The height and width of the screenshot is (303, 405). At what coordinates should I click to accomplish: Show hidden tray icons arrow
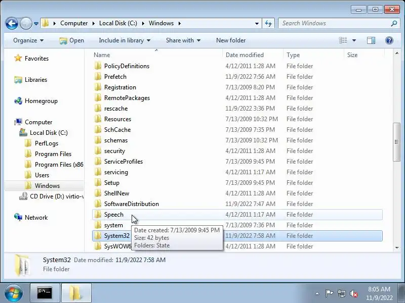pos(317,293)
